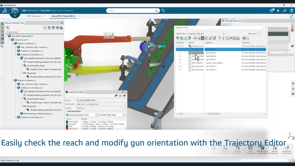Click the settings gear in the Resource Behavior toolbar
Viewport: 295px width, 166px height.
(x=57, y=28)
